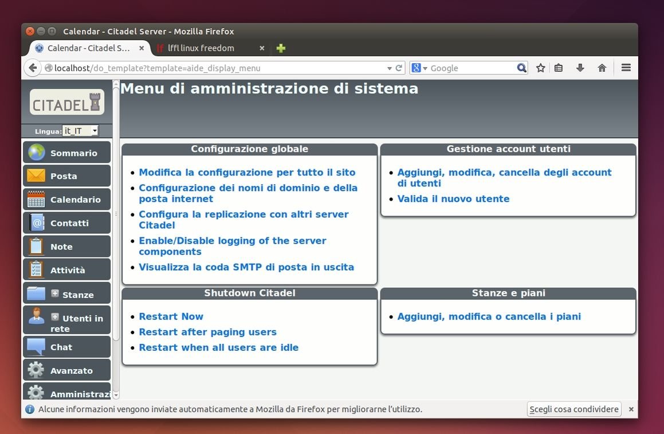Image resolution: width=664 pixels, height=434 pixels.
Task: Click the Attività checklist icon
Action: coord(36,270)
